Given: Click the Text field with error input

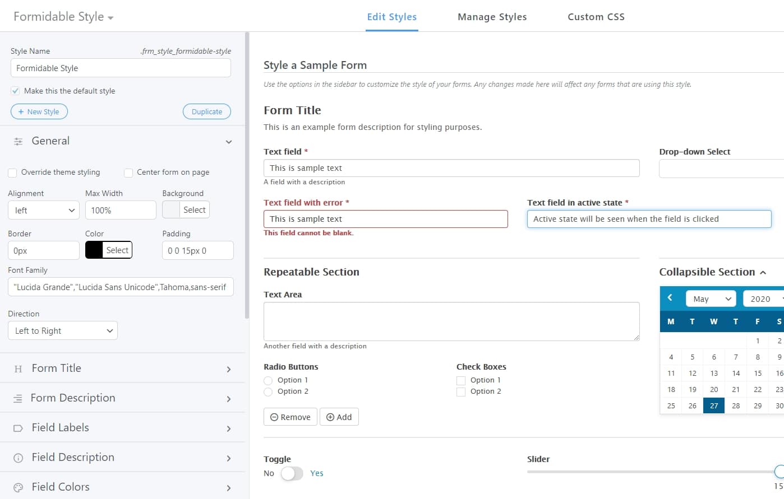Looking at the screenshot, I should pos(386,219).
